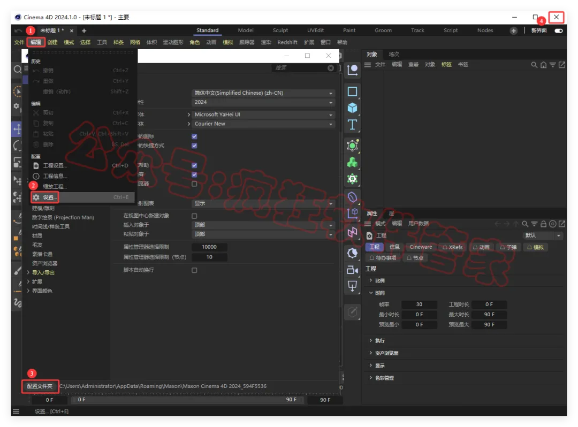Select the Rotate tool icon
The width and height of the screenshot is (578, 427).
(x=17, y=146)
